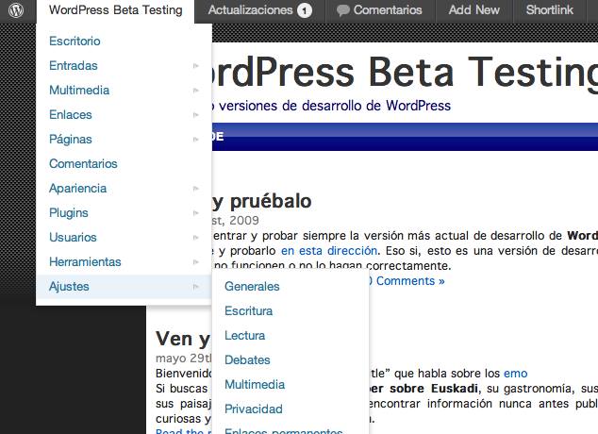Open the Debates settings page
Image resolution: width=598 pixels, height=434 pixels.
click(247, 360)
